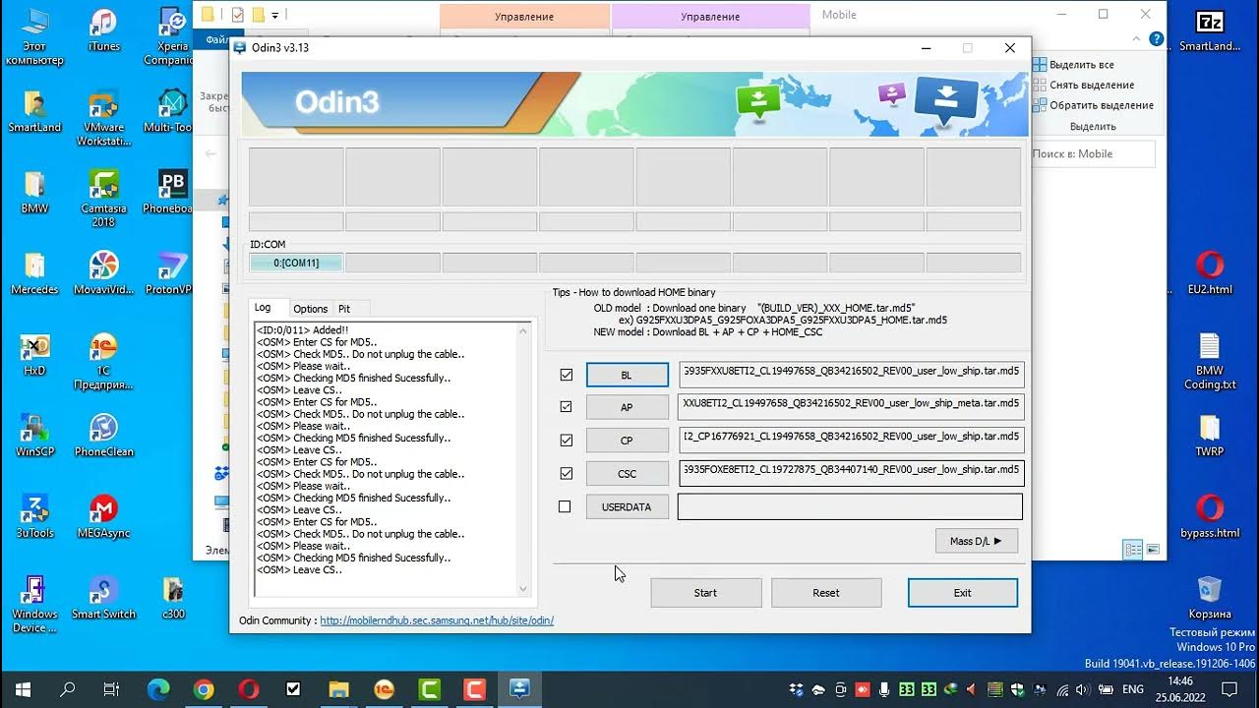Launch HxD hex editor icon
The width and height of the screenshot is (1259, 708).
(x=34, y=354)
